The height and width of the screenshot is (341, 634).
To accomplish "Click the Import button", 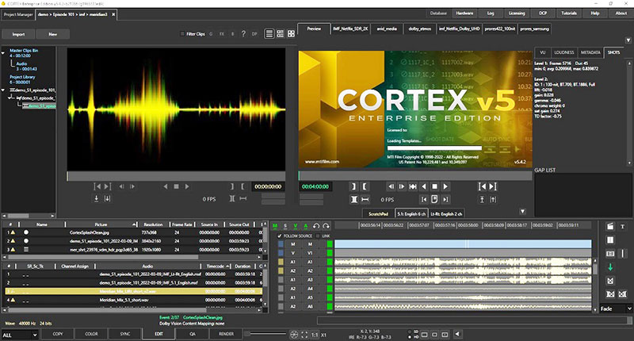I will coord(18,34).
